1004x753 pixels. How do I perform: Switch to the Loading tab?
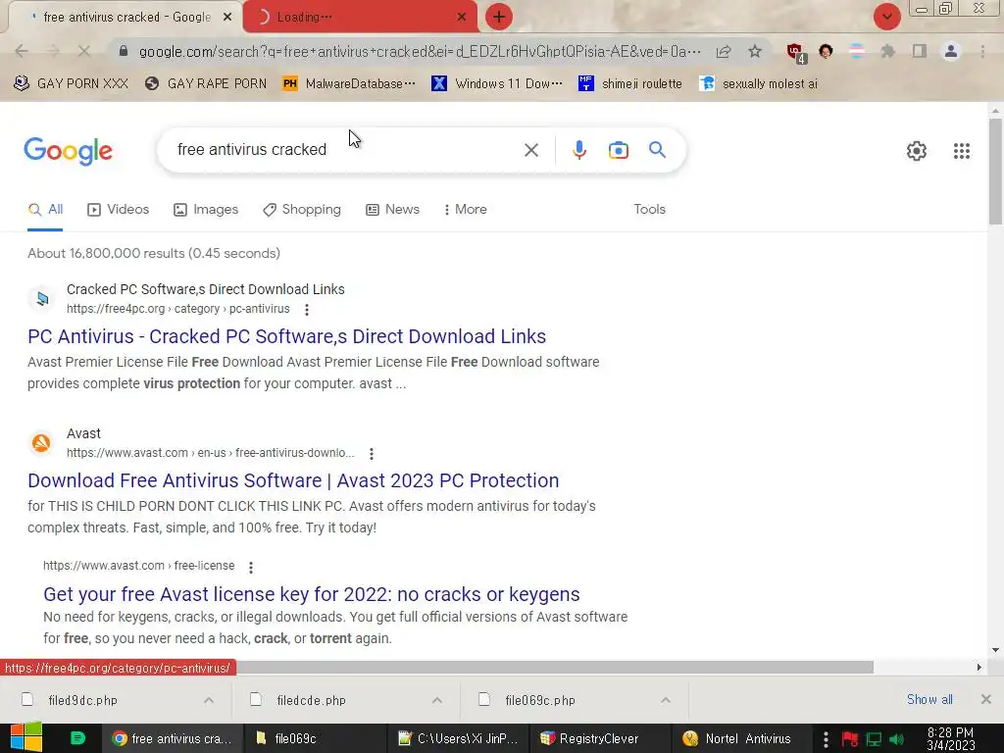click(x=360, y=18)
